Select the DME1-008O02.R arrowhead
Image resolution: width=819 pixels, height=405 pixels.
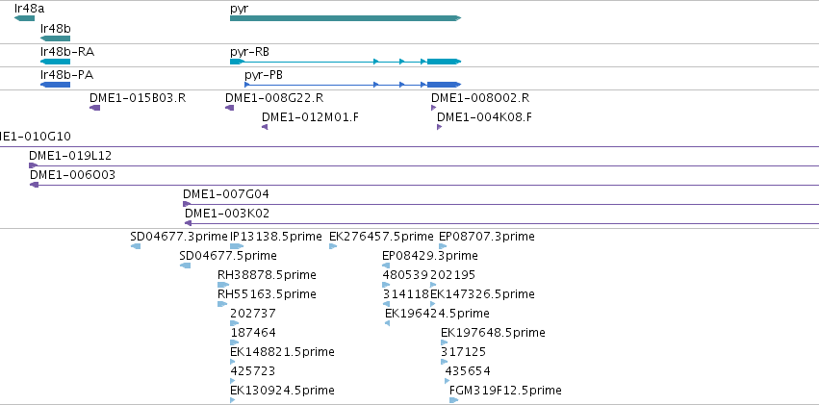[433, 108]
